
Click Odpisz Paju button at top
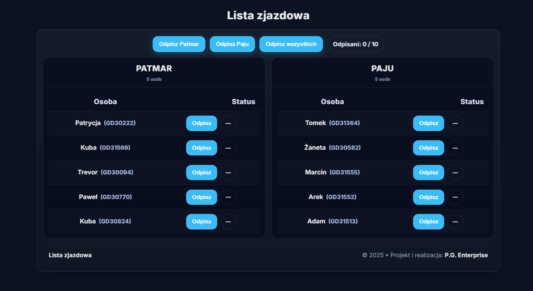[x=232, y=44]
